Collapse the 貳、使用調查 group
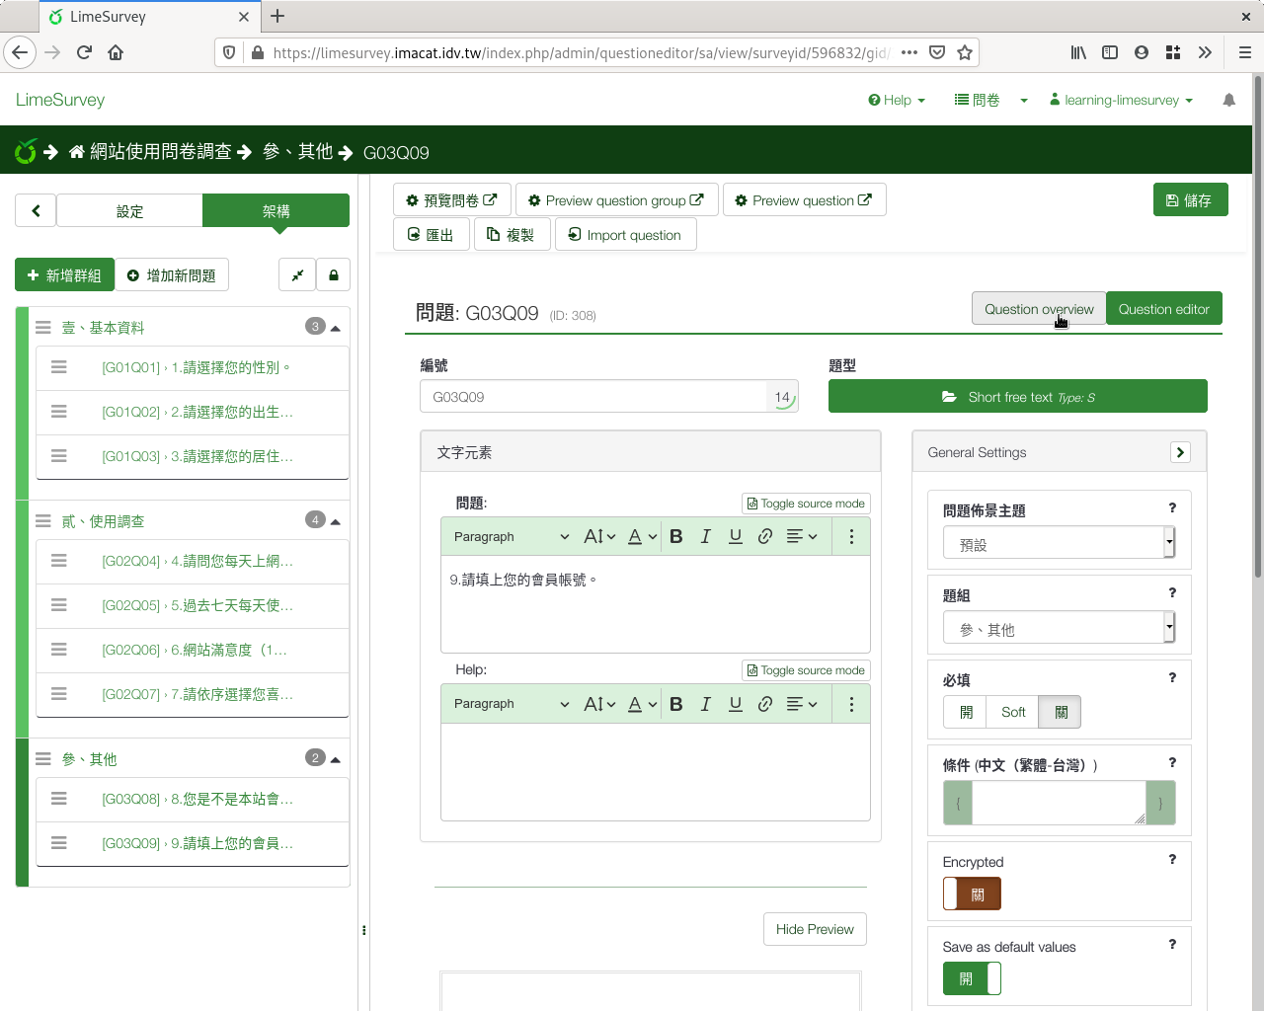The width and height of the screenshot is (1264, 1011). click(336, 521)
